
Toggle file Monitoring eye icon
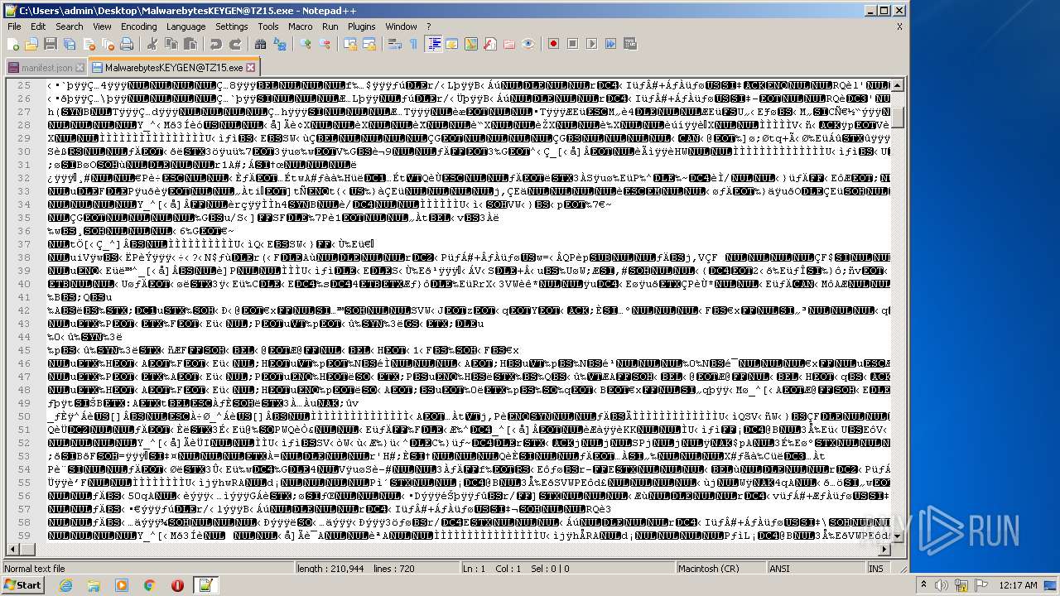click(528, 44)
